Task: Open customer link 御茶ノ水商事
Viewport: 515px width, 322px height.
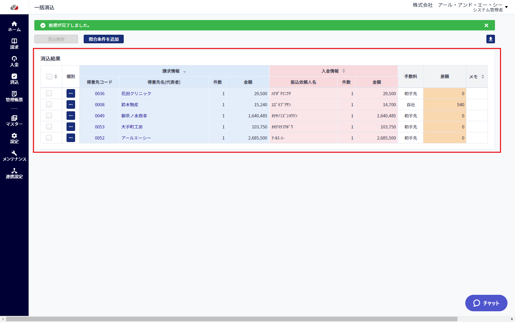Action: 134,116
